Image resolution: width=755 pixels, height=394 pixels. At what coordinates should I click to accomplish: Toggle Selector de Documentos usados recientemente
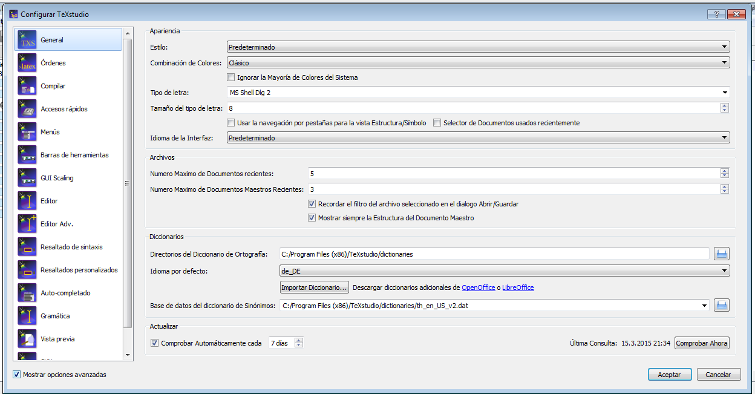(437, 123)
